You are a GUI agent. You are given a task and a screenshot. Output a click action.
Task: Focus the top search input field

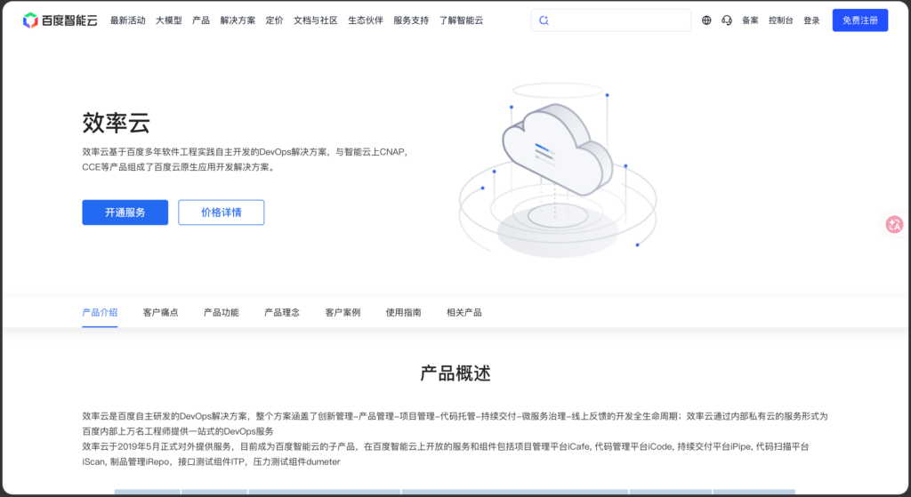coord(611,20)
